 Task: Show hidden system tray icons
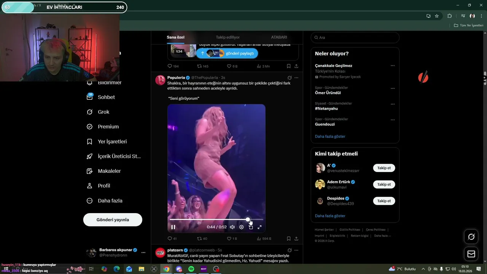pos(424,269)
